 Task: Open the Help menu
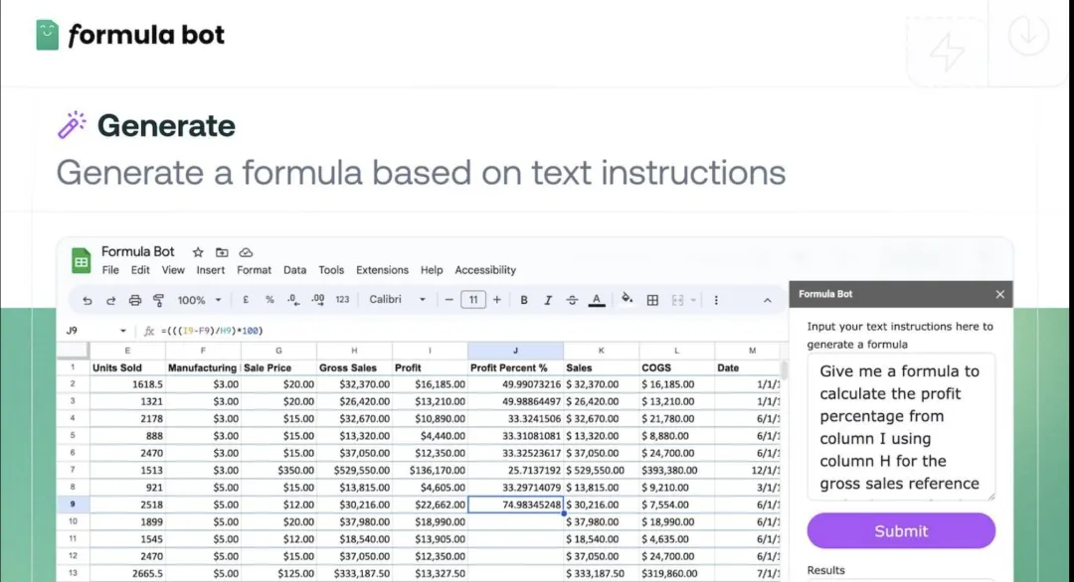tap(432, 270)
